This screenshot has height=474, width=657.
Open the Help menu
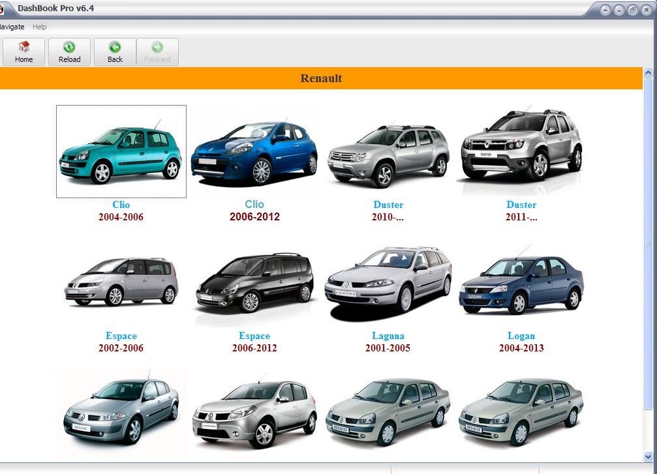coord(39,27)
